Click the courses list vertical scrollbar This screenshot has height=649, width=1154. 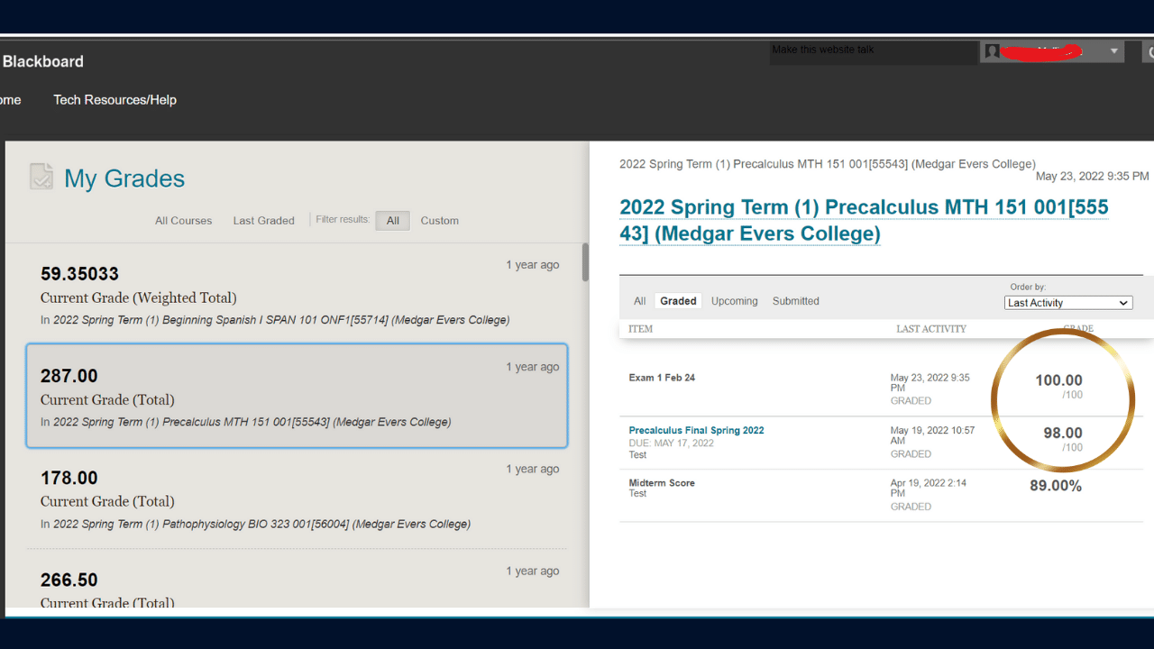585,262
